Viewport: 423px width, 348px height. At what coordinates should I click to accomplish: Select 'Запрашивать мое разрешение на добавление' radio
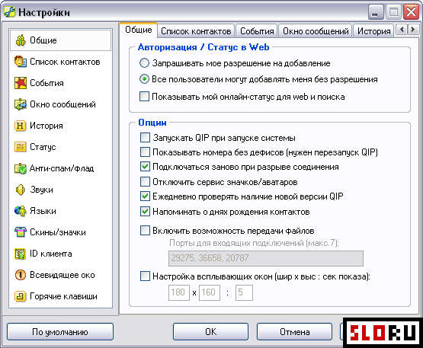coord(144,63)
